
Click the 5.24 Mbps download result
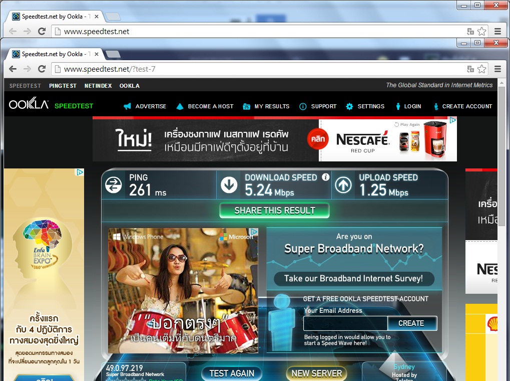269,190
